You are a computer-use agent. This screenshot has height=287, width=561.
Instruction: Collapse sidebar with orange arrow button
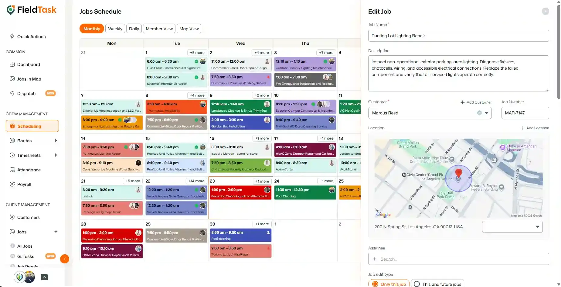65,259
